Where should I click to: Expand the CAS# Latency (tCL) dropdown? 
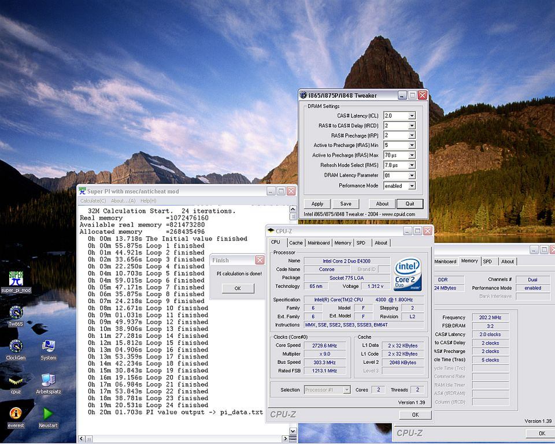coord(412,116)
